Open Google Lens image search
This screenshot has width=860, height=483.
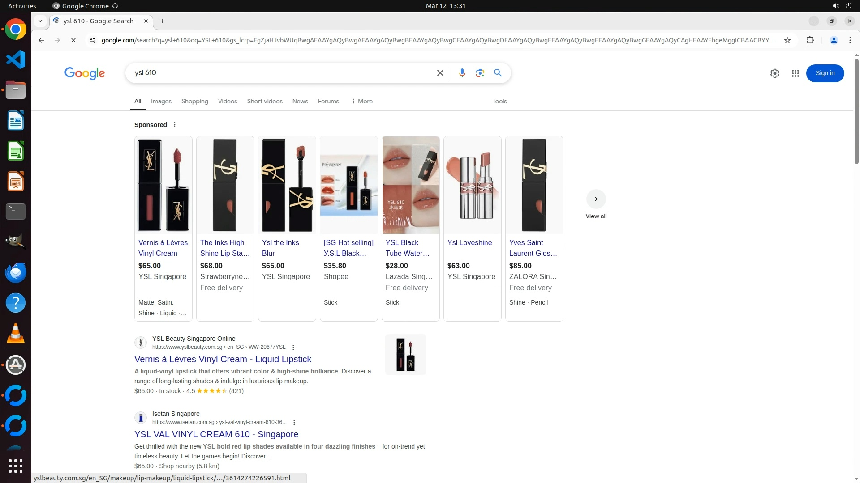pos(480,73)
